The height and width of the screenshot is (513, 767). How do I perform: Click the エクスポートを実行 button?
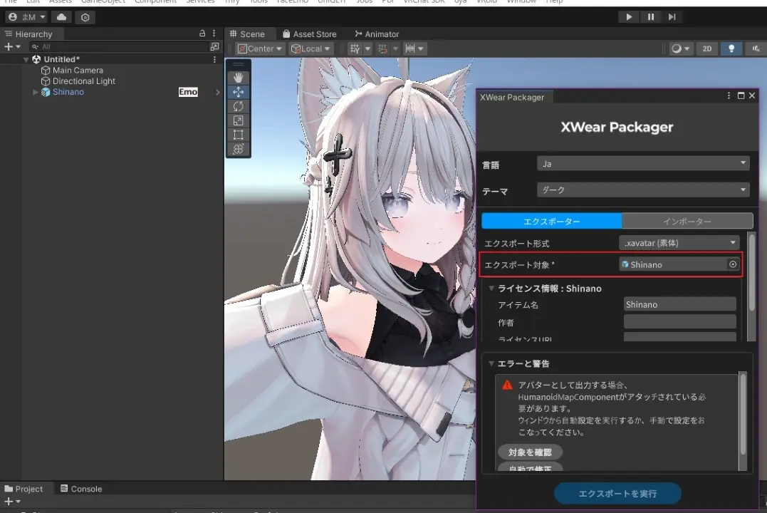point(617,494)
